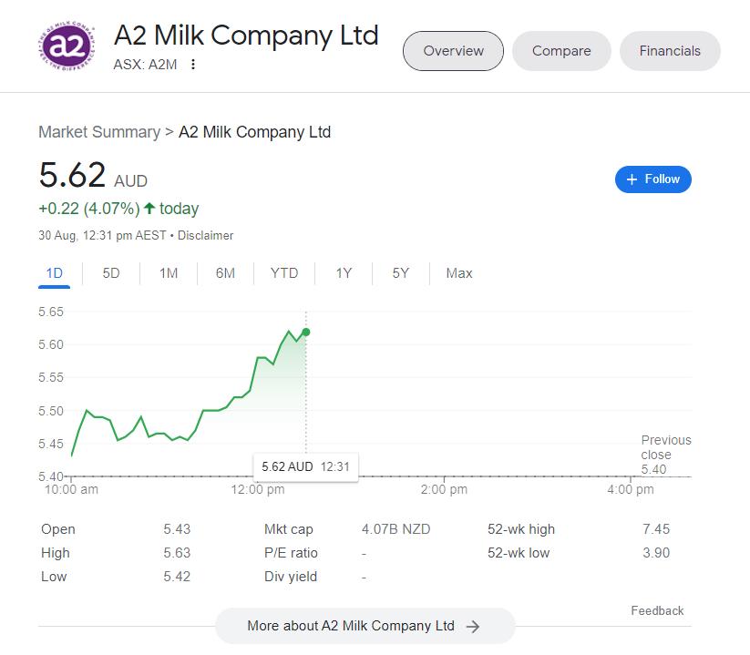
Task: Open the Overview tab
Action: coord(453,51)
